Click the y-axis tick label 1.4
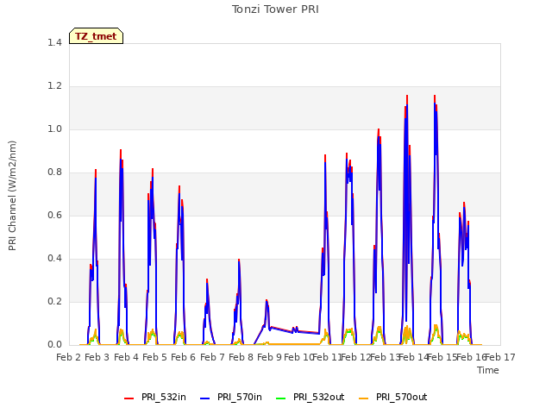Viewport: 552px width, 414px height. pos(54,42)
